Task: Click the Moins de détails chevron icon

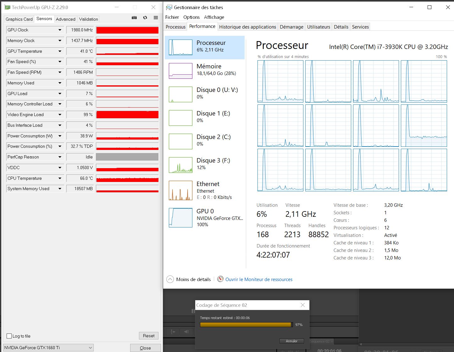Action: point(170,279)
